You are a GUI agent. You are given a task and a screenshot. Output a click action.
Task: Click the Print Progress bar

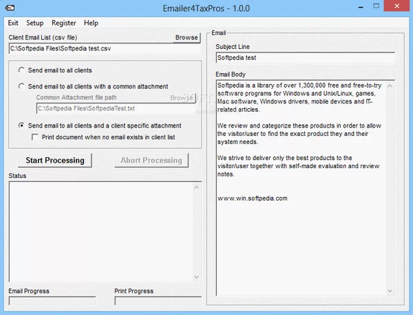158,301
